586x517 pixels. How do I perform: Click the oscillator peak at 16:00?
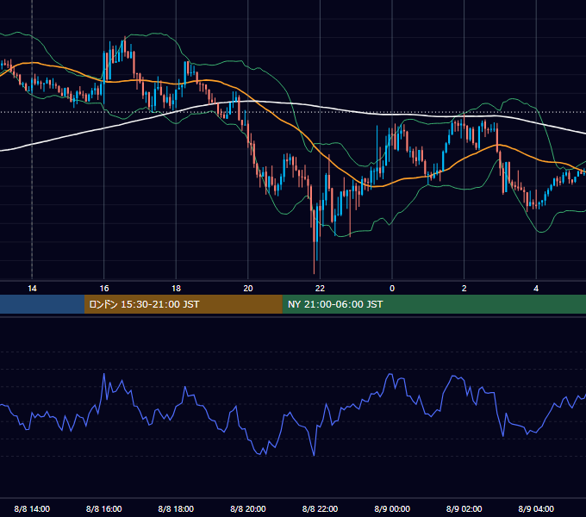coord(104,375)
